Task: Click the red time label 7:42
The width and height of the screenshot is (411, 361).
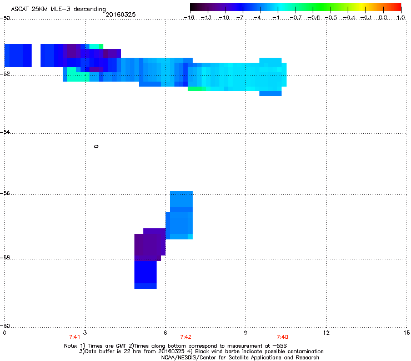Action: pyautogui.click(x=186, y=337)
